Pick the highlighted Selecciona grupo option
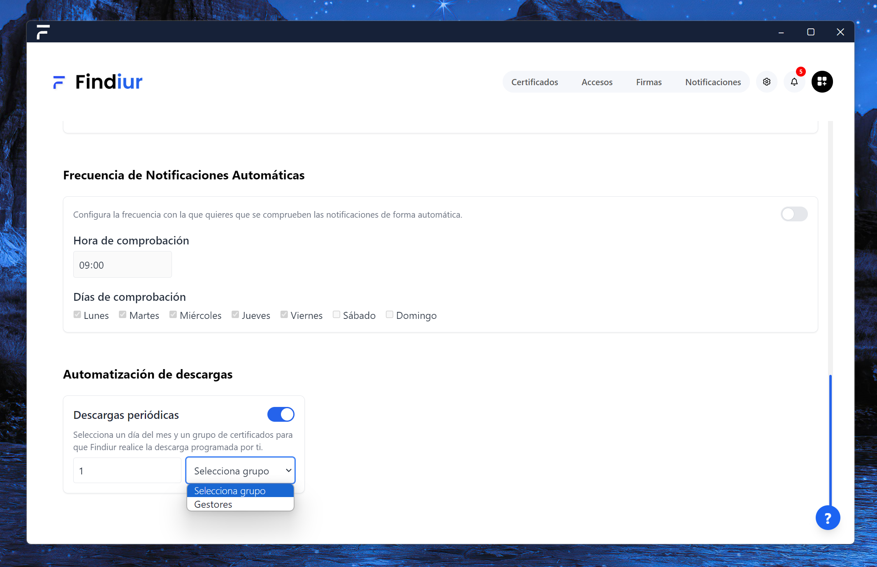The height and width of the screenshot is (567, 877). click(x=240, y=490)
